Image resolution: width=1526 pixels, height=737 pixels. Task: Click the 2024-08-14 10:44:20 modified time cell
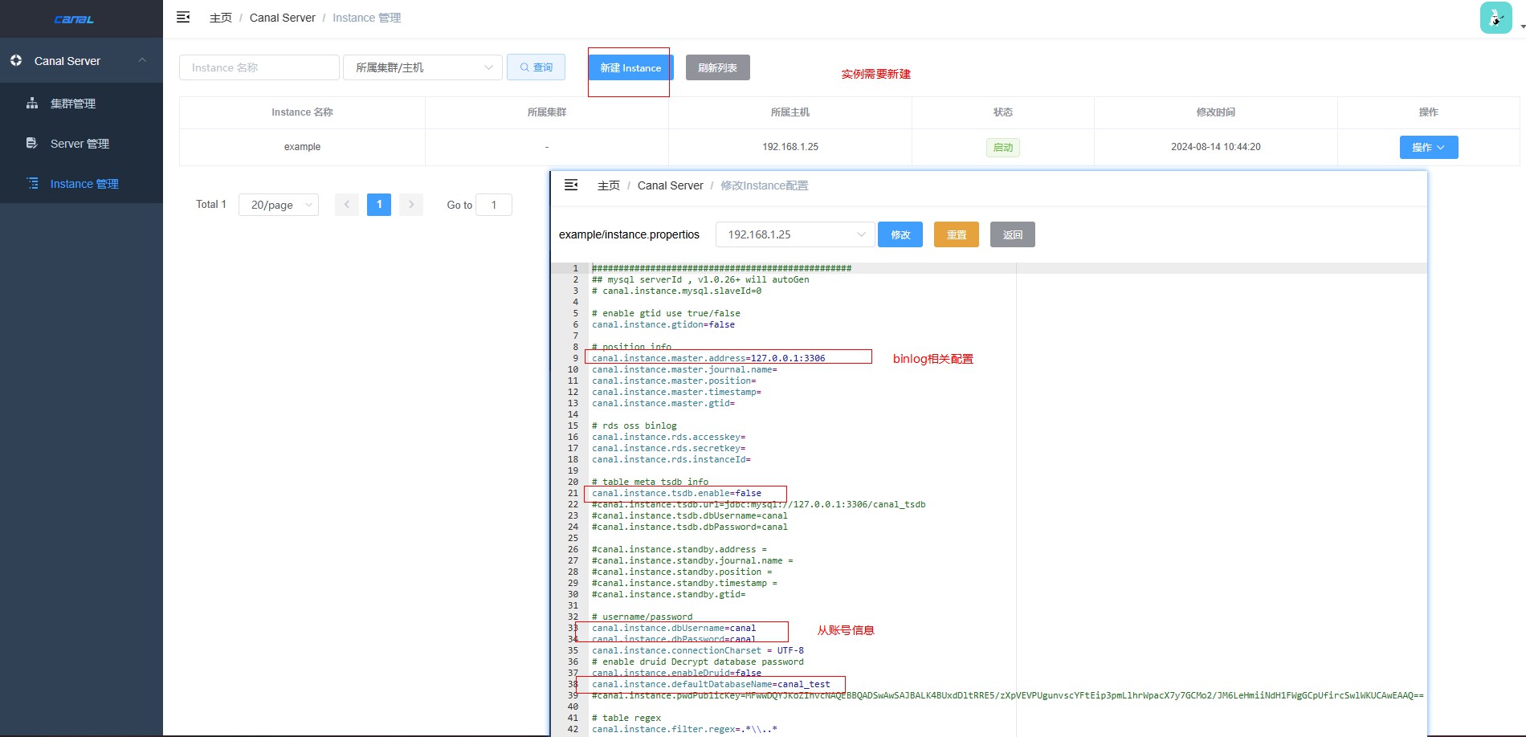click(x=1216, y=147)
